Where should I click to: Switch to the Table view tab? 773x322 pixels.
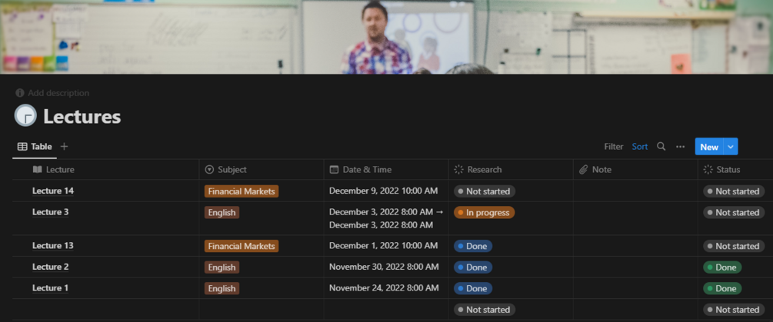(x=35, y=147)
